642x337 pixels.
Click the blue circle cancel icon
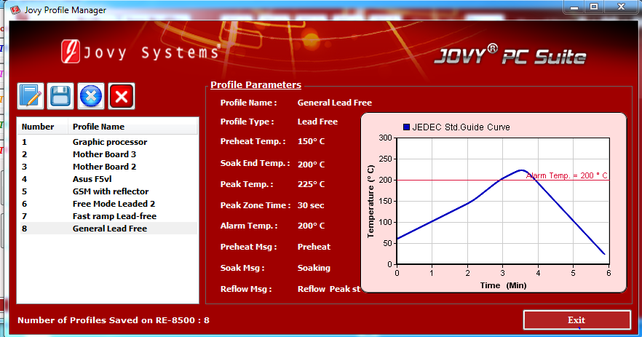[91, 96]
